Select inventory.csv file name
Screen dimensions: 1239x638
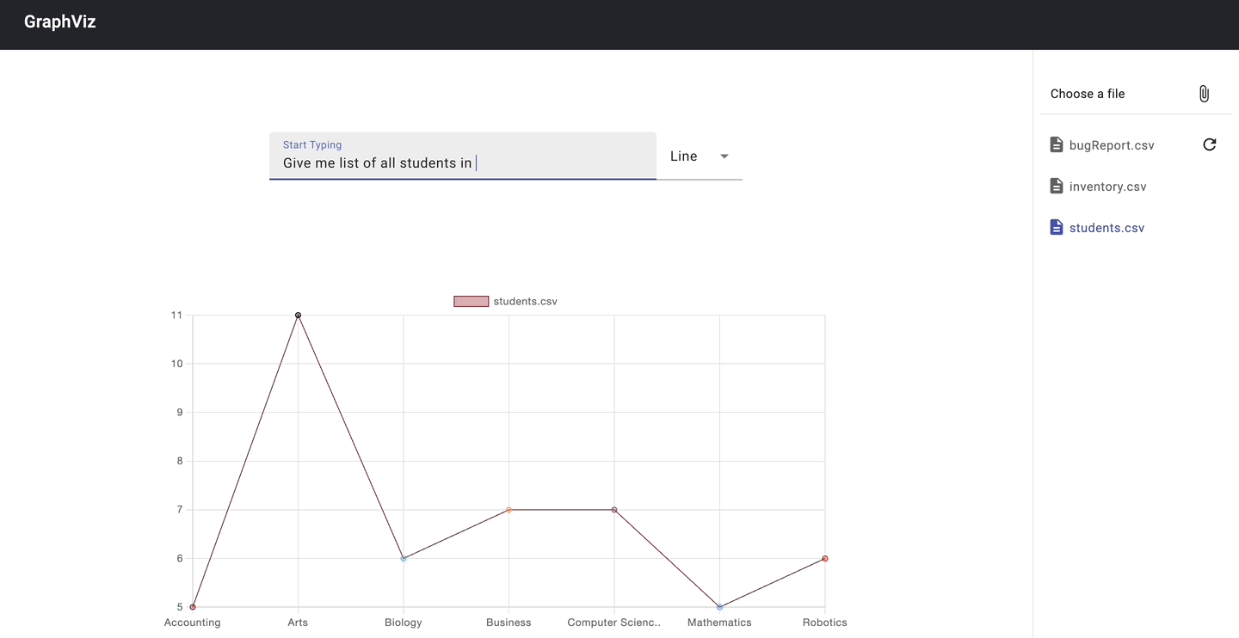(x=1108, y=187)
